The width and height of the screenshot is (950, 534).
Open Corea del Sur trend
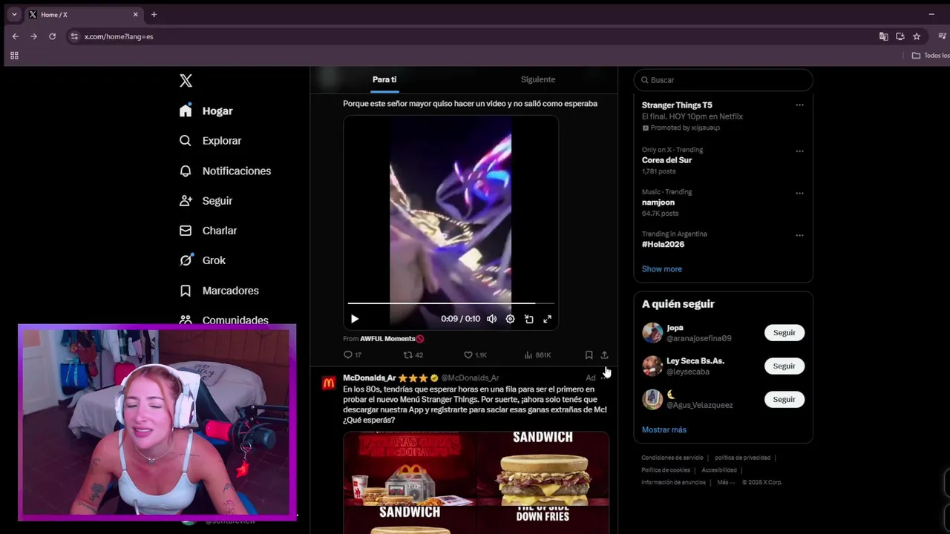pos(666,160)
